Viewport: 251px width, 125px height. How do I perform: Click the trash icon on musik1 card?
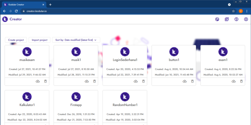[94, 81]
